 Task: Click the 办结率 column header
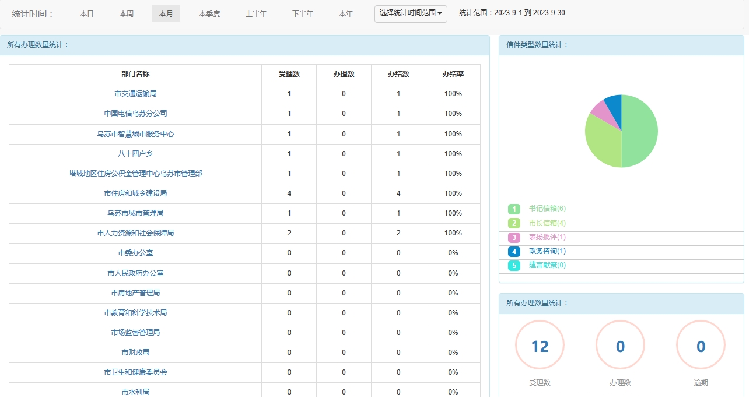pos(453,74)
